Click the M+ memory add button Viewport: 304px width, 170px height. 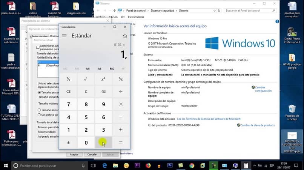click(88, 69)
